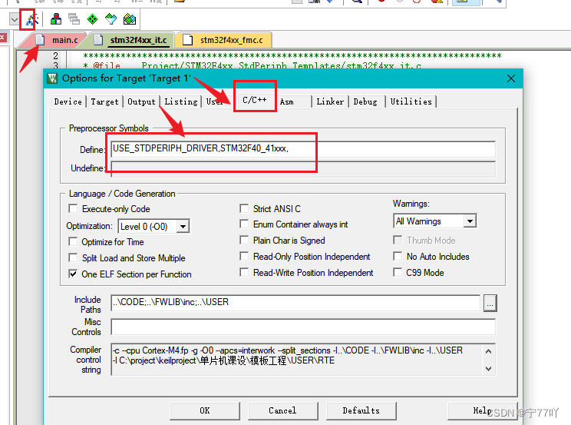This screenshot has width=571, height=425.
Task: Enable Read-Write Position Independent
Action: [x=244, y=273]
